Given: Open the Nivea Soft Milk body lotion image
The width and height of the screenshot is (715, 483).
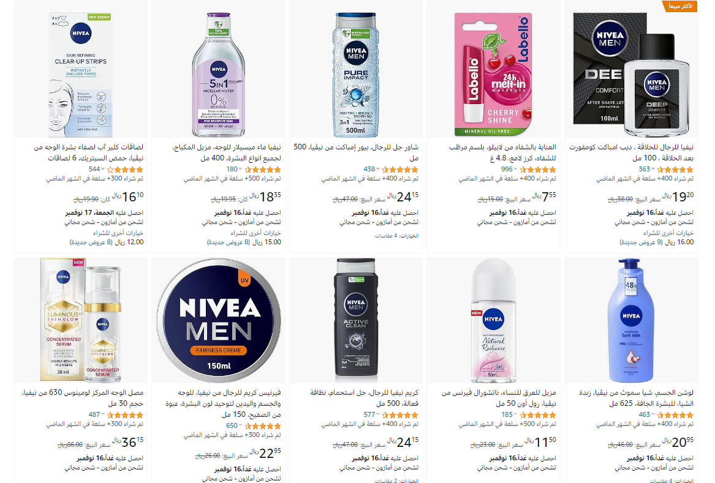Looking at the screenshot, I should point(631,320).
